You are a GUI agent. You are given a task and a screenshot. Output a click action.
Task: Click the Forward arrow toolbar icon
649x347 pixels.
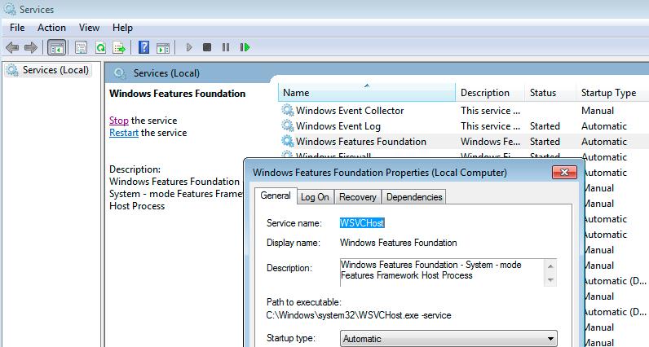[31, 47]
